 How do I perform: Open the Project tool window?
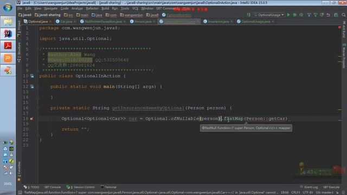coord(19,29)
